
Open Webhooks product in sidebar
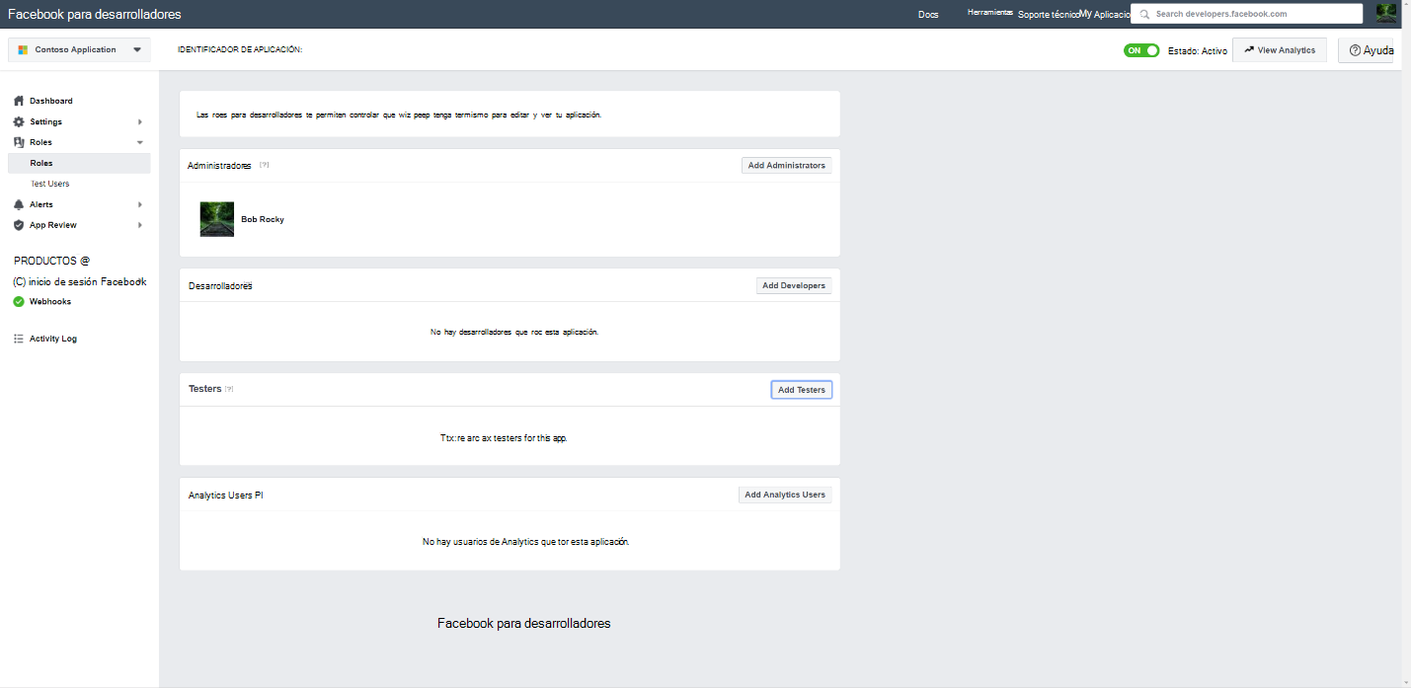coord(50,302)
